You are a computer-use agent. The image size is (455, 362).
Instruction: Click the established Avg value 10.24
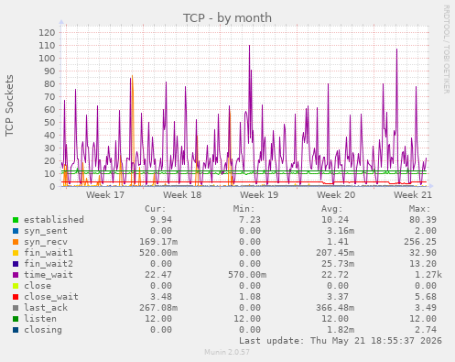click(335, 220)
